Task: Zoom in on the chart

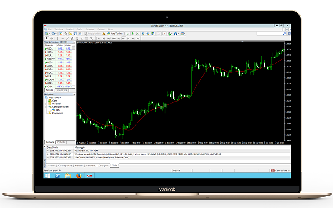Action: [x=143, y=34]
